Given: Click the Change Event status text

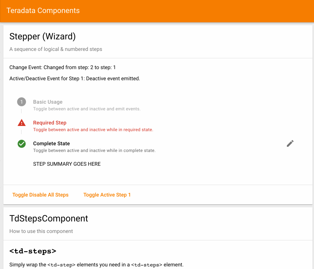Looking at the screenshot, I should (62, 67).
